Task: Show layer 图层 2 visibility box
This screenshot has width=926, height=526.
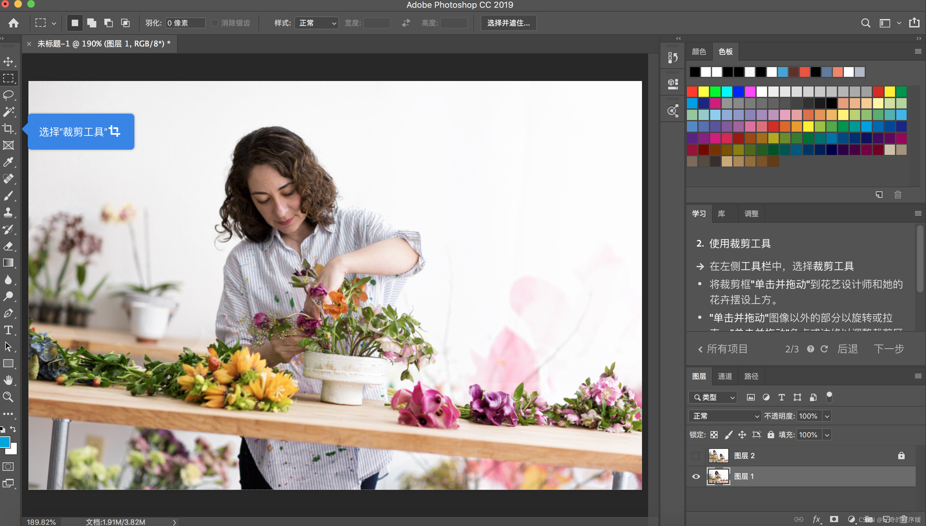Action: (x=696, y=456)
